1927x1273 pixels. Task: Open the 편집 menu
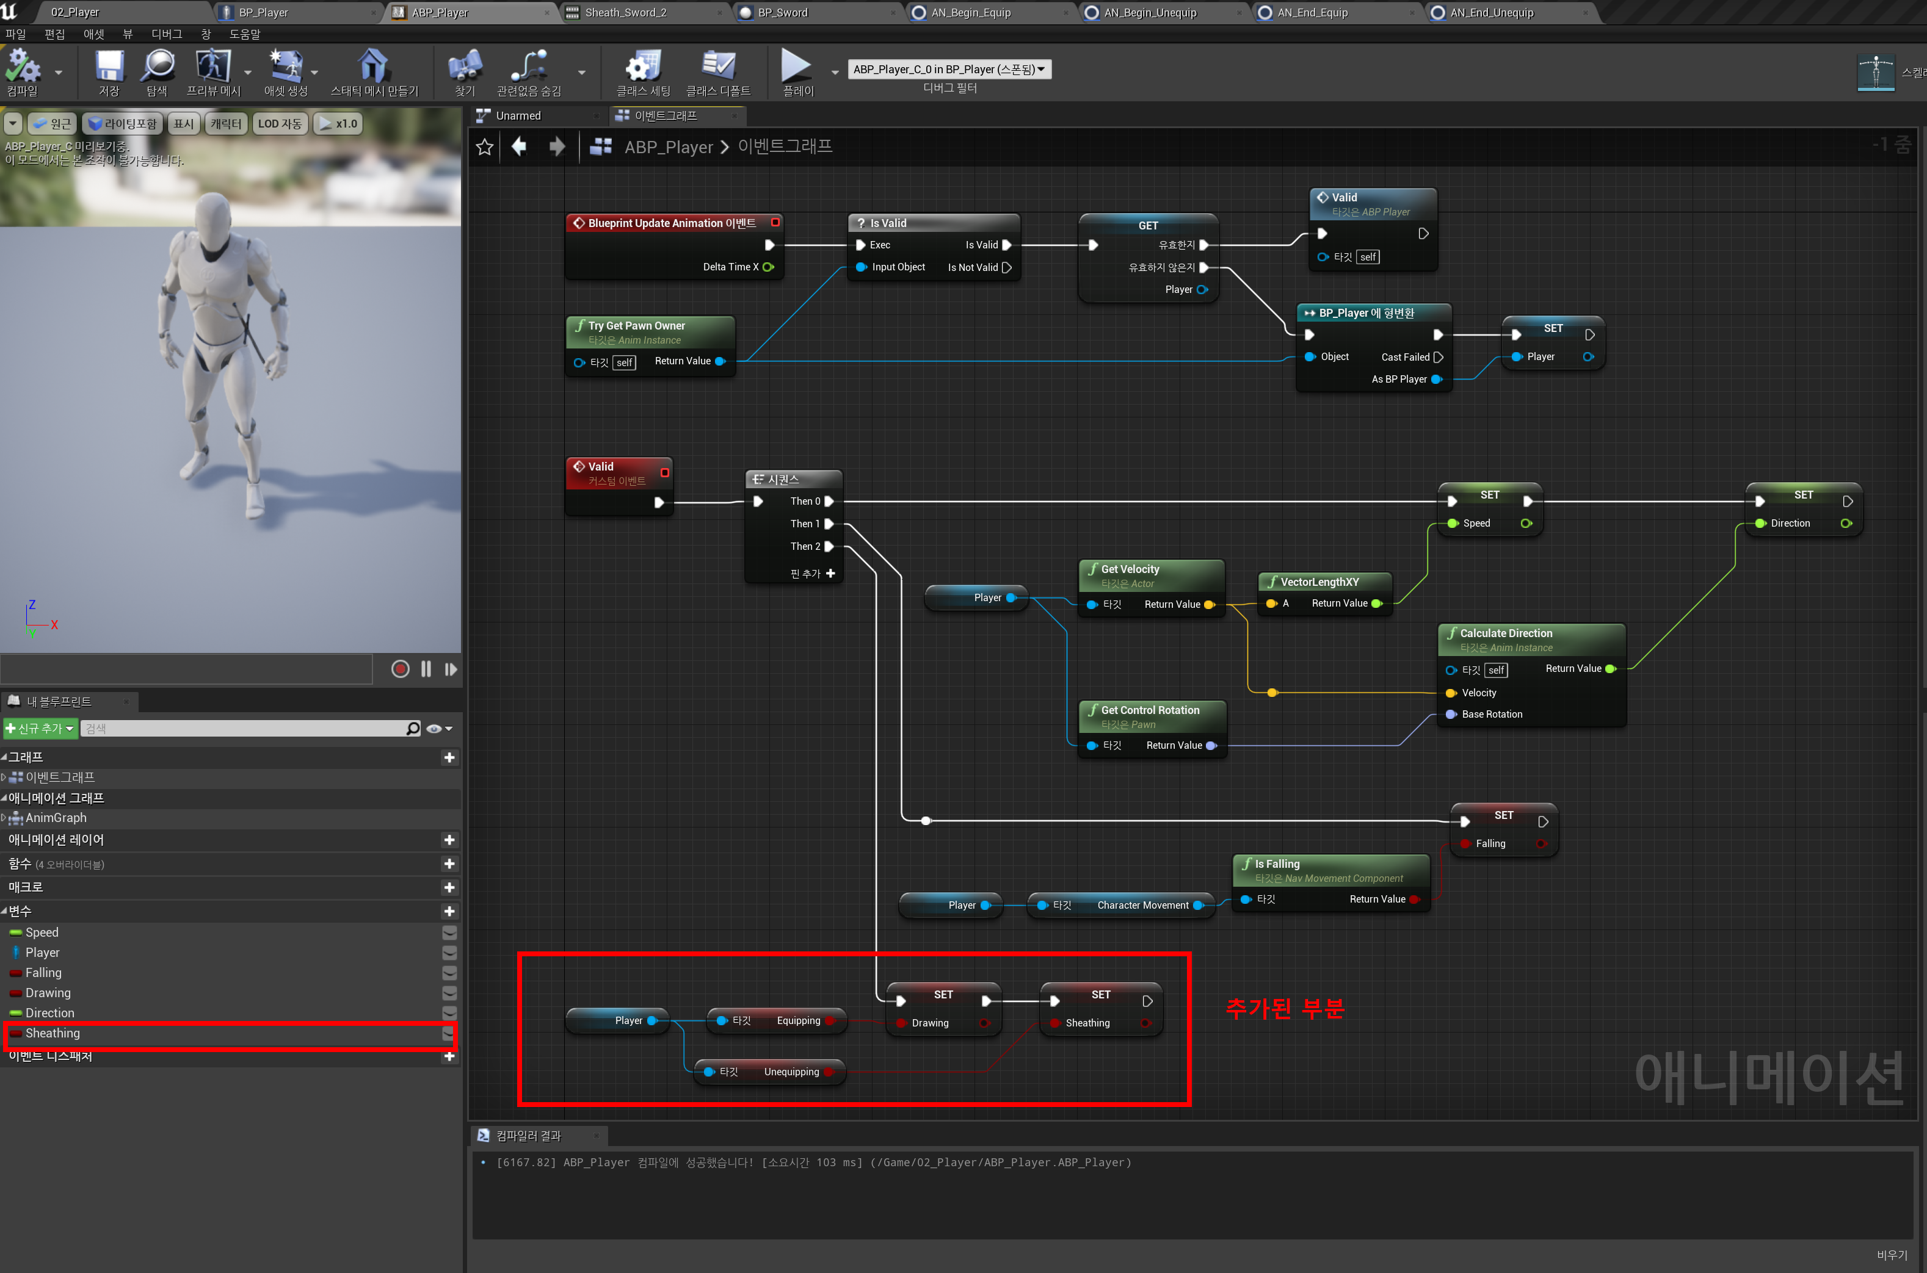click(54, 34)
